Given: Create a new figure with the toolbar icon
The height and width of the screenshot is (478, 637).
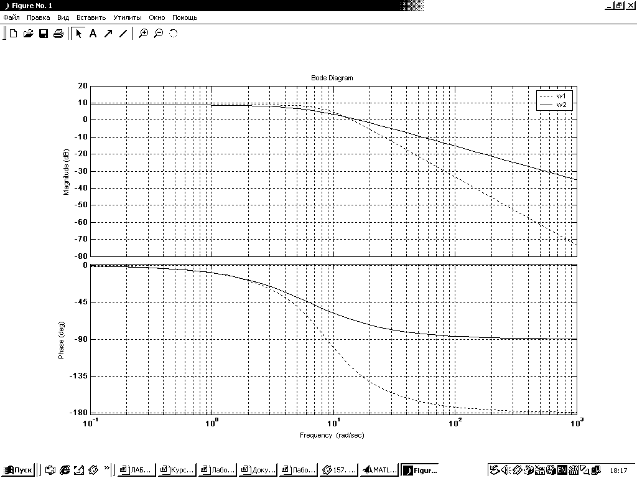Looking at the screenshot, I should click(14, 34).
